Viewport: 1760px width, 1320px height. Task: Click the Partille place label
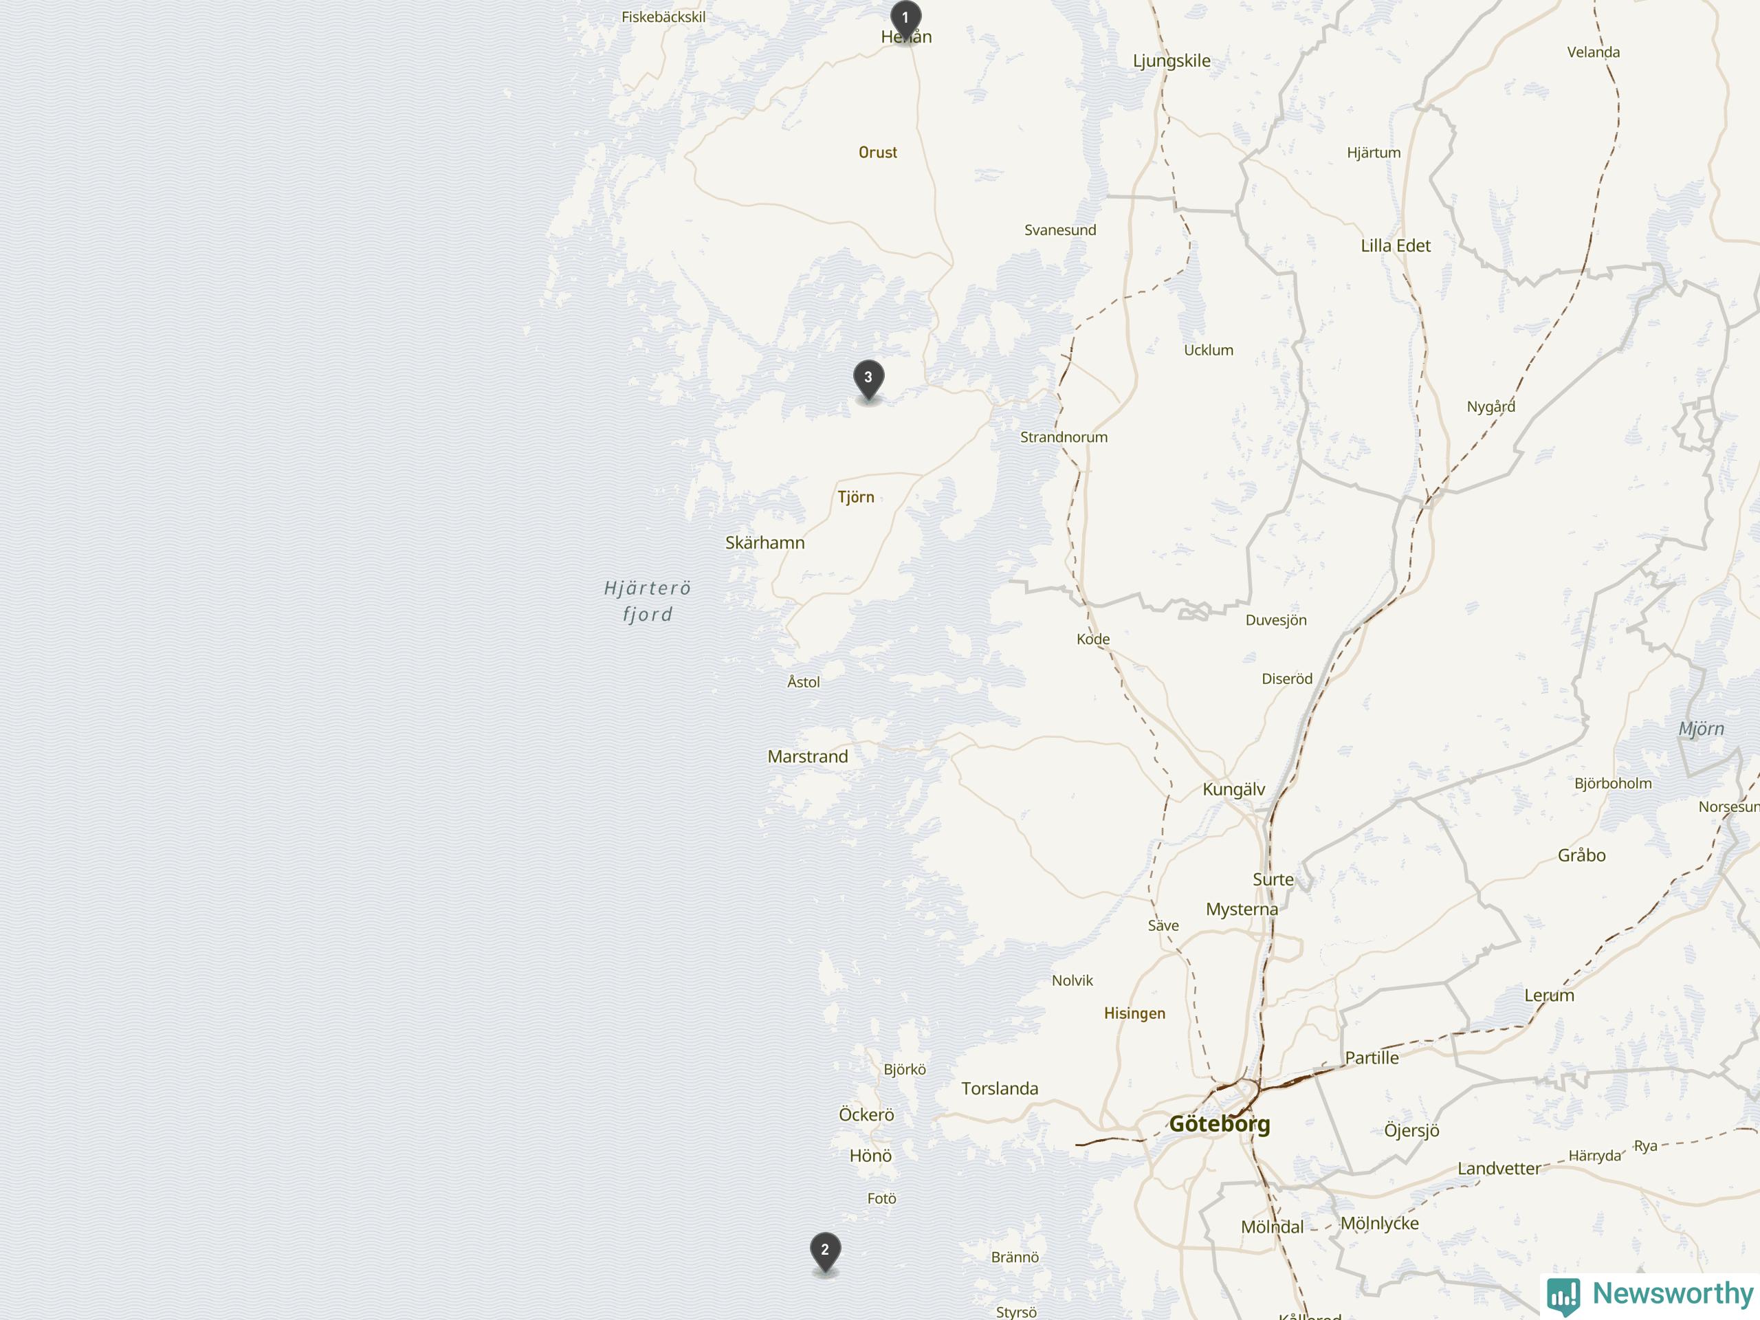coord(1372,1058)
